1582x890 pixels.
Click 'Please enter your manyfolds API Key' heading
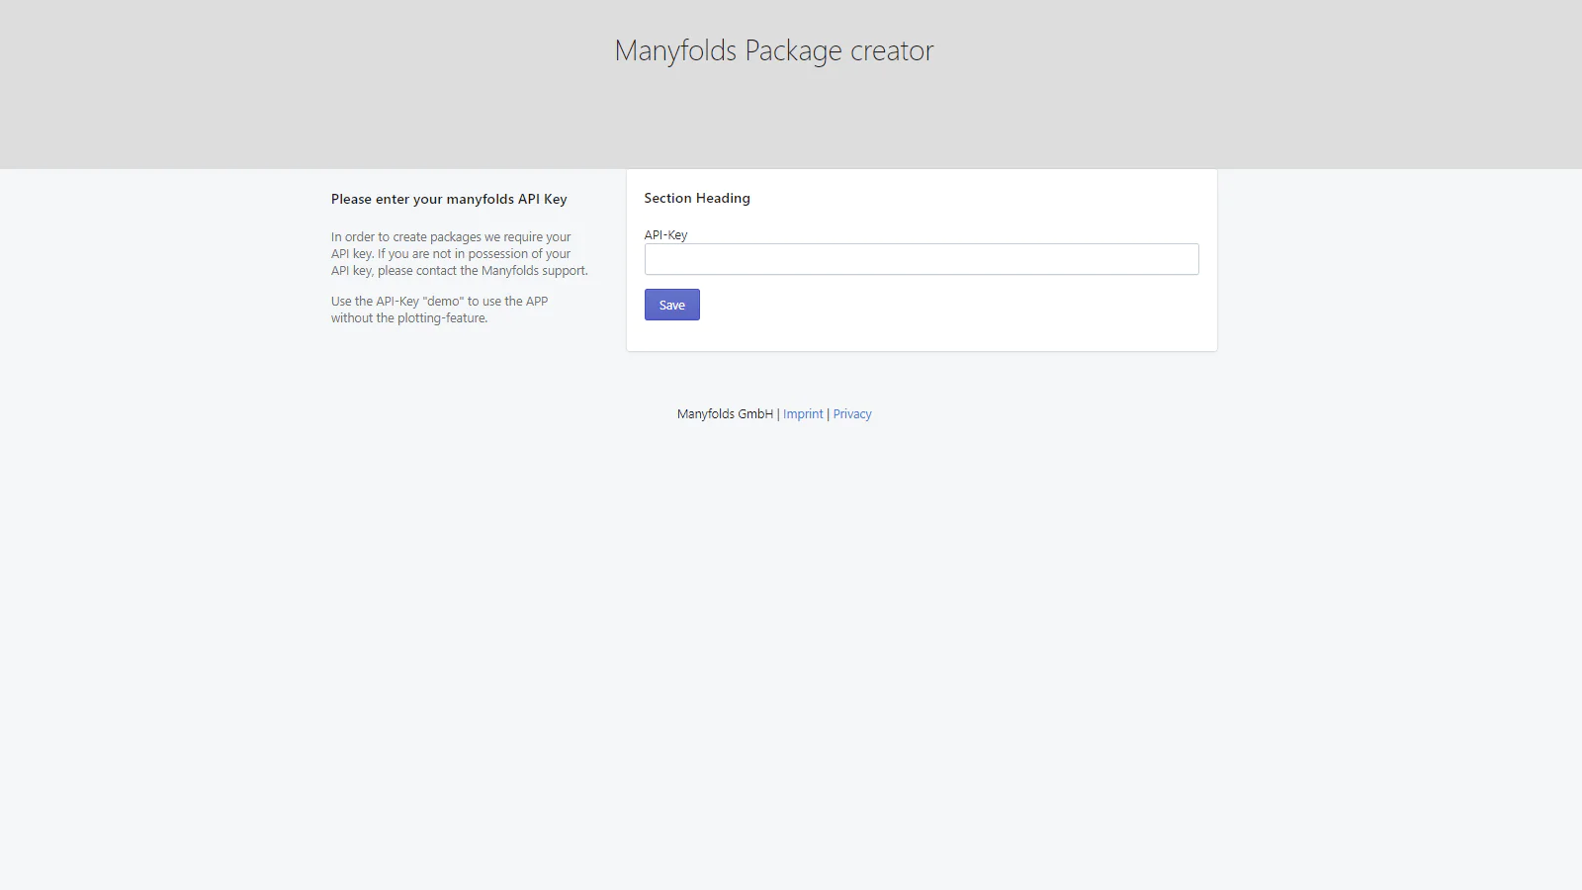(x=449, y=199)
